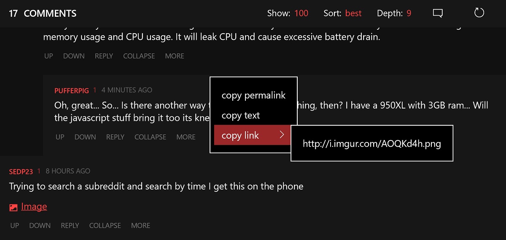Select the copy link menu entry
The image size is (506, 240).
pyautogui.click(x=252, y=135)
